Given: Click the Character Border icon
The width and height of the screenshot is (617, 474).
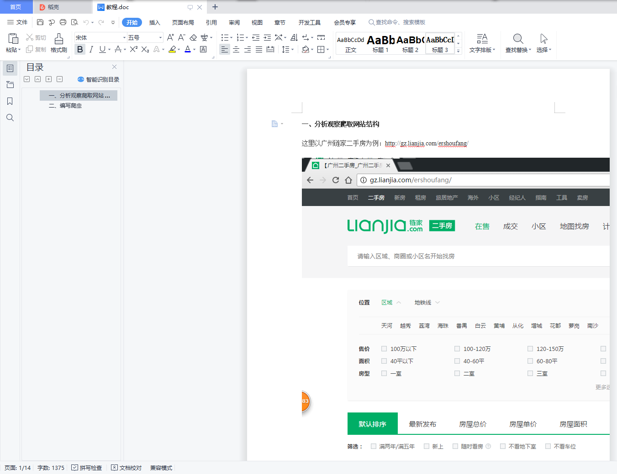Looking at the screenshot, I should click(203, 49).
